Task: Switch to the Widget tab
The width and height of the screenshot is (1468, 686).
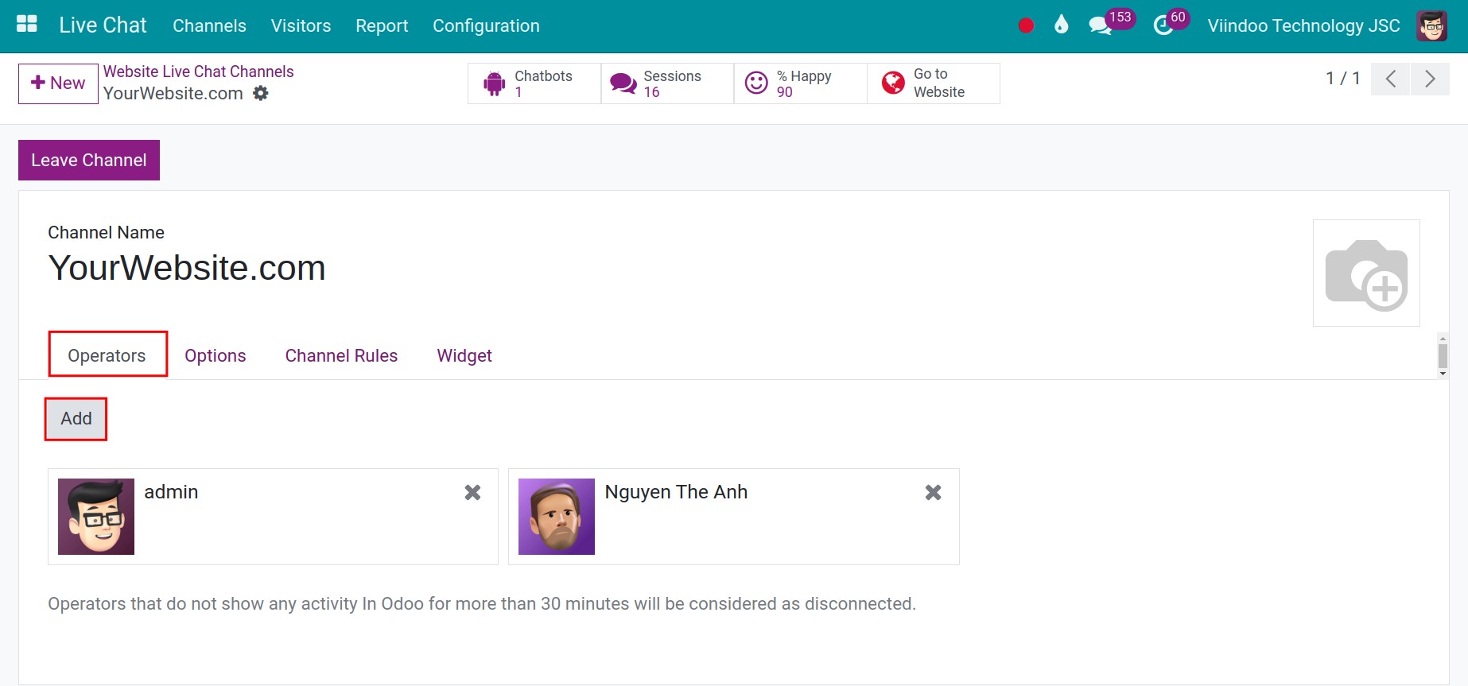Action: click(x=464, y=355)
